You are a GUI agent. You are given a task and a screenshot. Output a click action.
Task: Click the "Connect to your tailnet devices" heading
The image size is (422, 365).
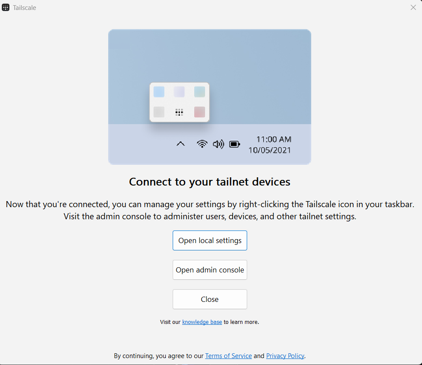click(x=210, y=182)
